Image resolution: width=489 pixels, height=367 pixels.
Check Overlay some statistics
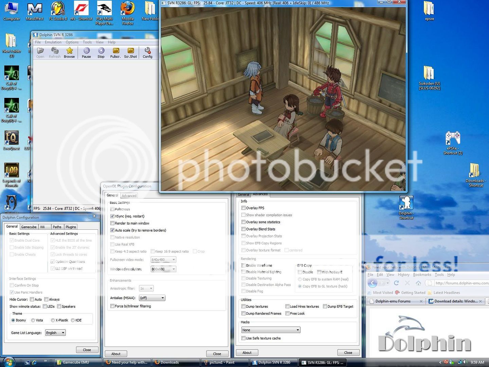click(243, 222)
